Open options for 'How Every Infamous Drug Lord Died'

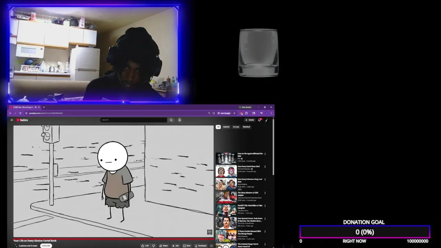pos(265,179)
